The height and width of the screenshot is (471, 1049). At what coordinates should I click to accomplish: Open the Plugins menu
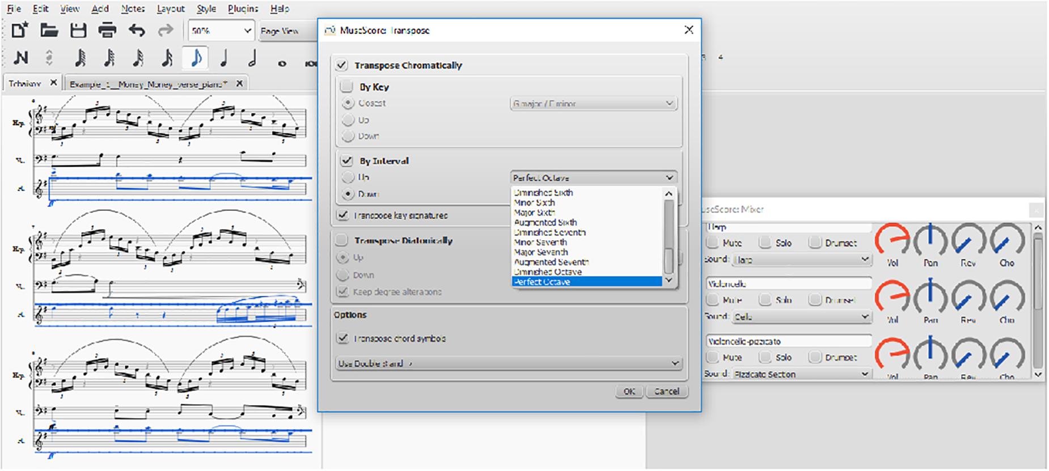point(243,9)
